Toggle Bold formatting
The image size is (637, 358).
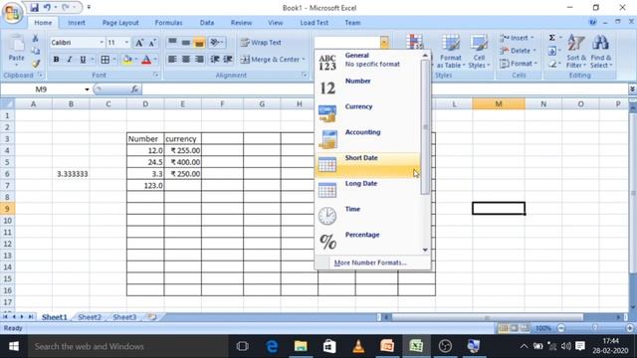click(56, 60)
